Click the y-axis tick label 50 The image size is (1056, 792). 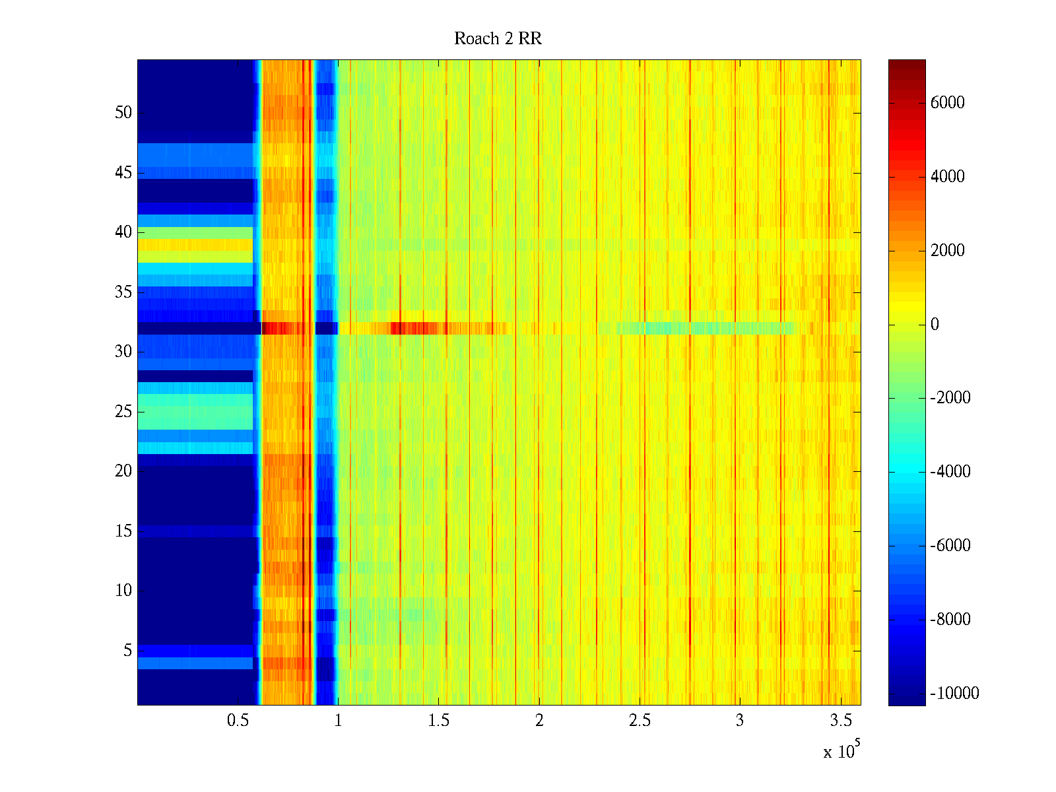(x=123, y=113)
